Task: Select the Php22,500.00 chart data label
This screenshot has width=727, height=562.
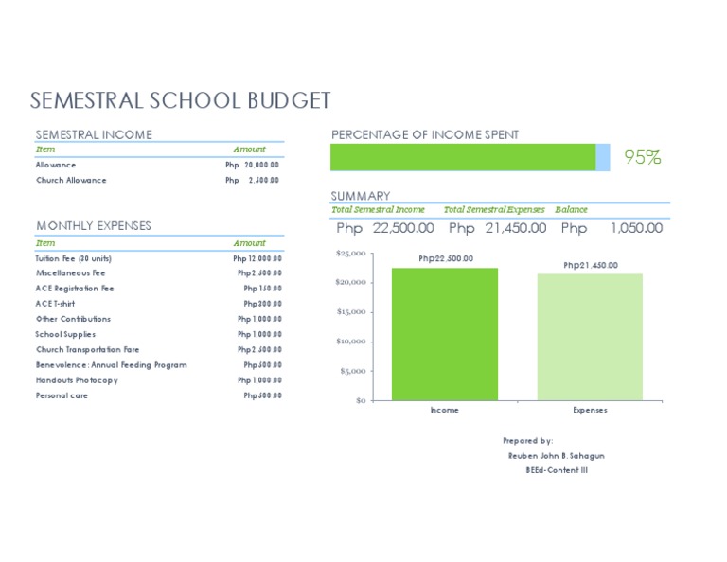Action: (x=446, y=258)
